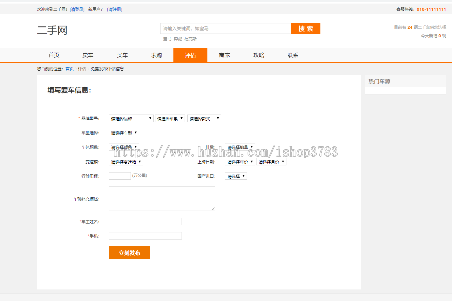Image resolution: width=452 pixels, height=301 pixels.
Task: Open the 请选择品牌 brand dropdown
Action: pyautogui.click(x=130, y=118)
